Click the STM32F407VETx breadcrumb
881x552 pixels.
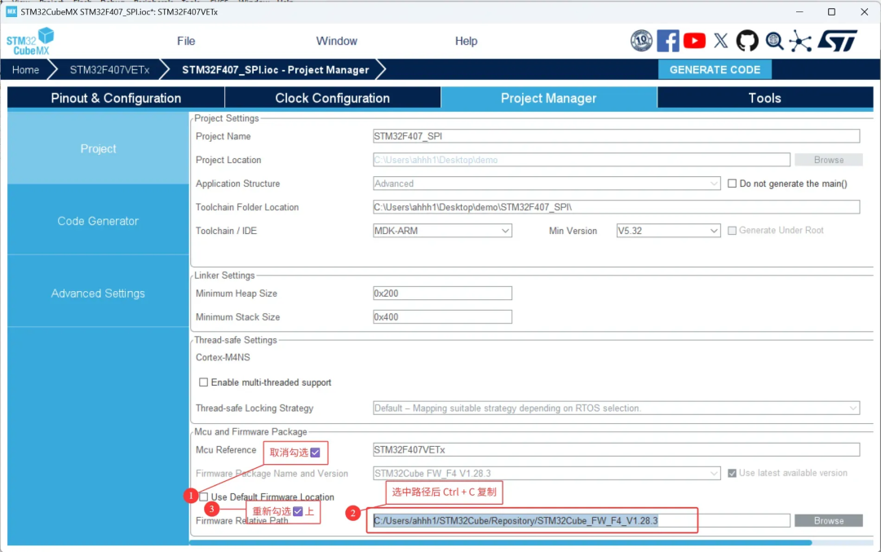(109, 69)
